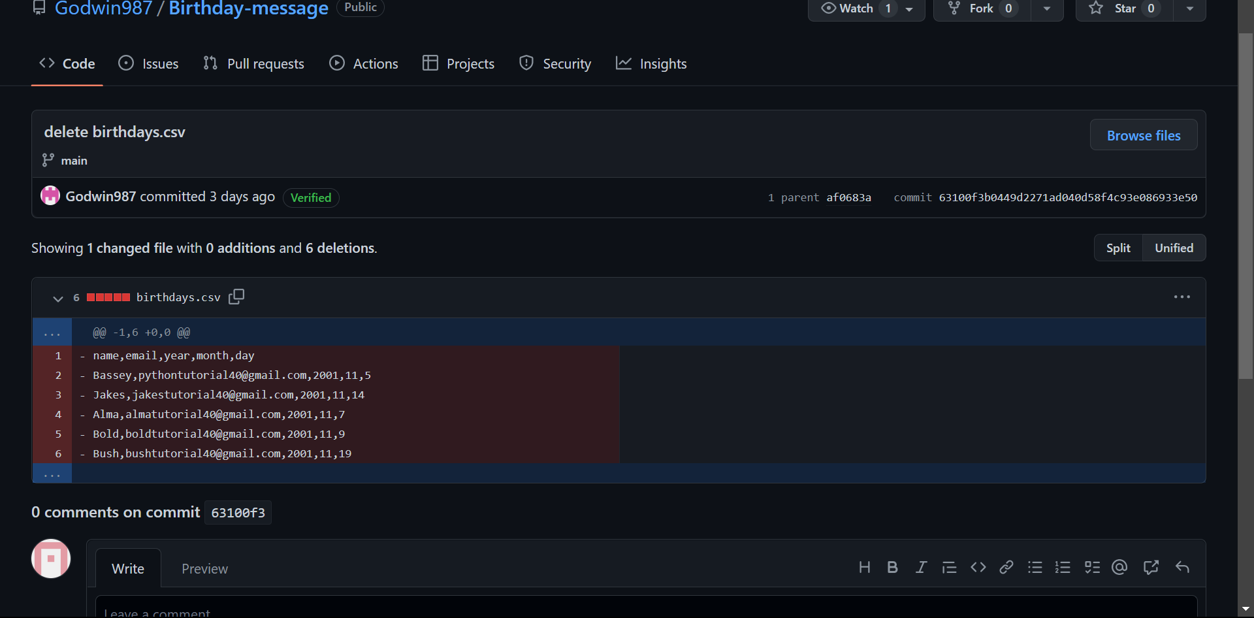Switch to Split diff view

(x=1118, y=248)
